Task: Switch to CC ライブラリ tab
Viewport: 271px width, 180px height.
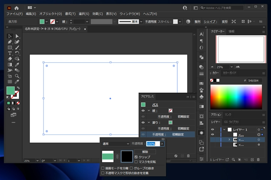Action: 231,122
